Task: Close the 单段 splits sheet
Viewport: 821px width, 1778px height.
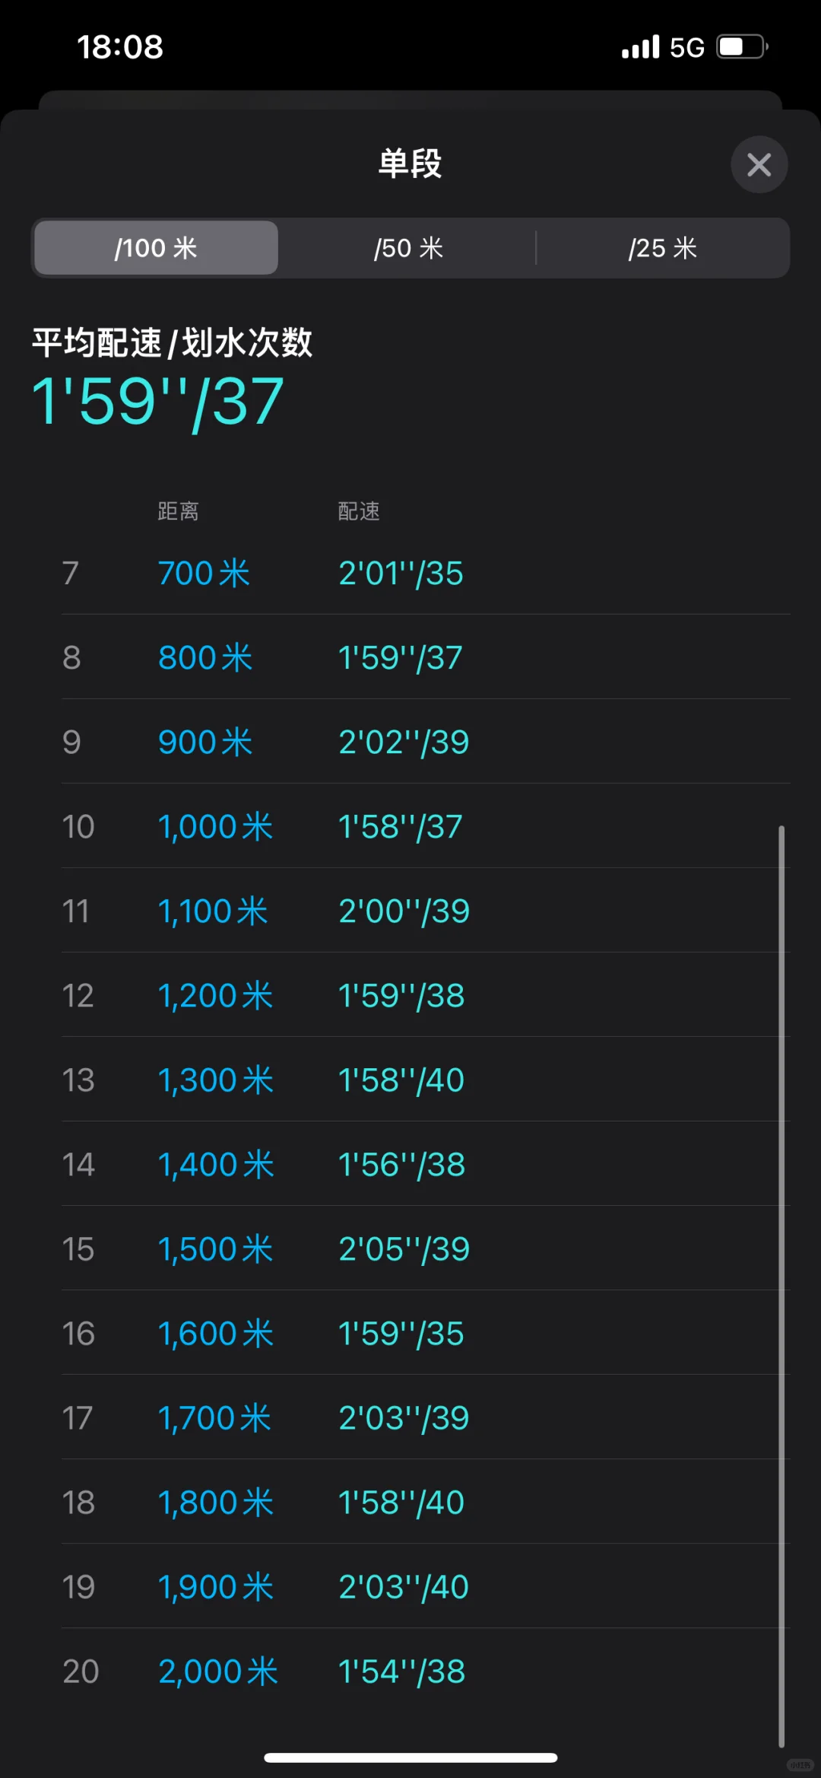Action: (x=759, y=164)
